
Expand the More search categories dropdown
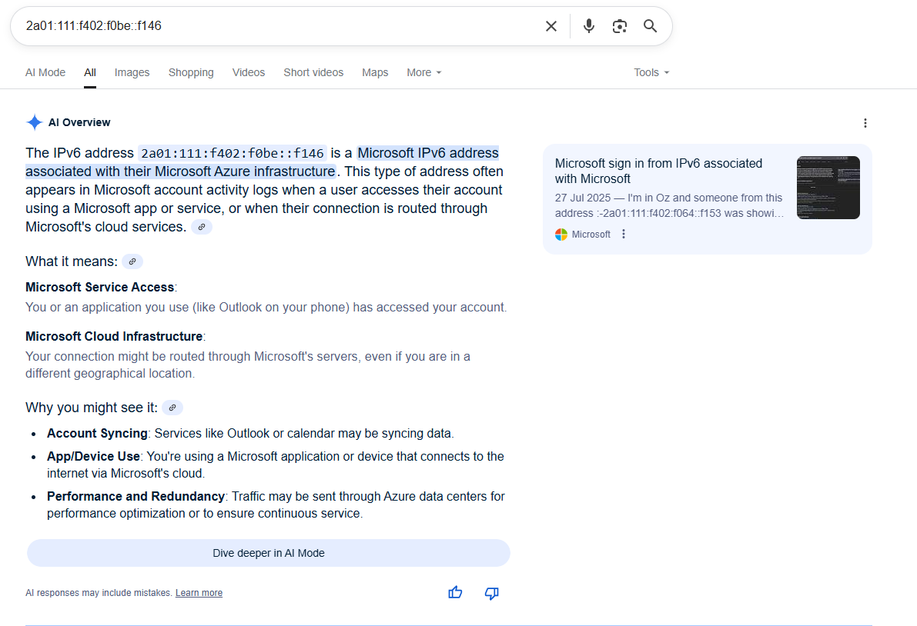(424, 72)
